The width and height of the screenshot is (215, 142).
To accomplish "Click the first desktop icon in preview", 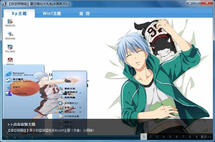I will [10, 22].
